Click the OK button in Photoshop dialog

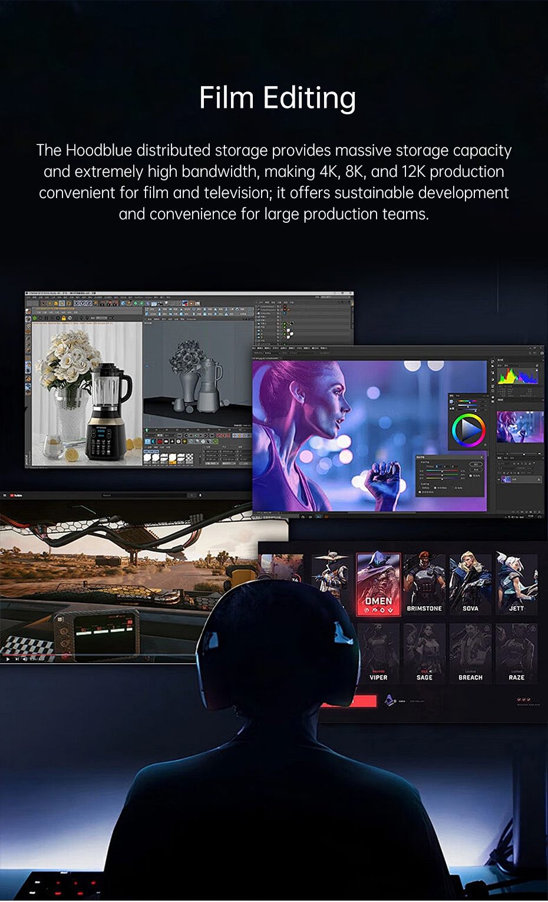[475, 465]
